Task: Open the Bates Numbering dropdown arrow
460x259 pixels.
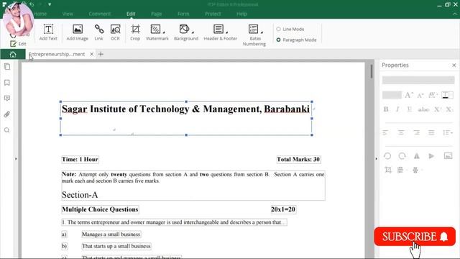Action: [262, 32]
